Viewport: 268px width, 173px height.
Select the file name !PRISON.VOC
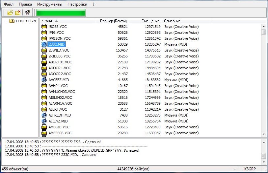60,38
